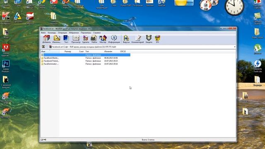Screen dimensions: 265x149
Task: Open the Избранное menu
Action: (x=74, y=33)
